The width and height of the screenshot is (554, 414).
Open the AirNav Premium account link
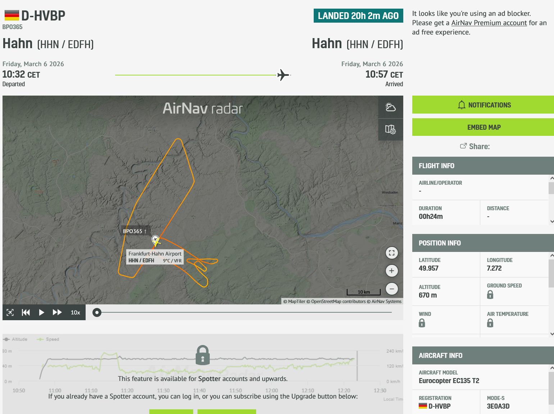tap(489, 23)
